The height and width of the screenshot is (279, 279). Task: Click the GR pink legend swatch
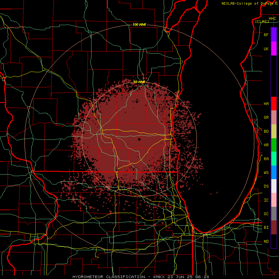coord(274,117)
